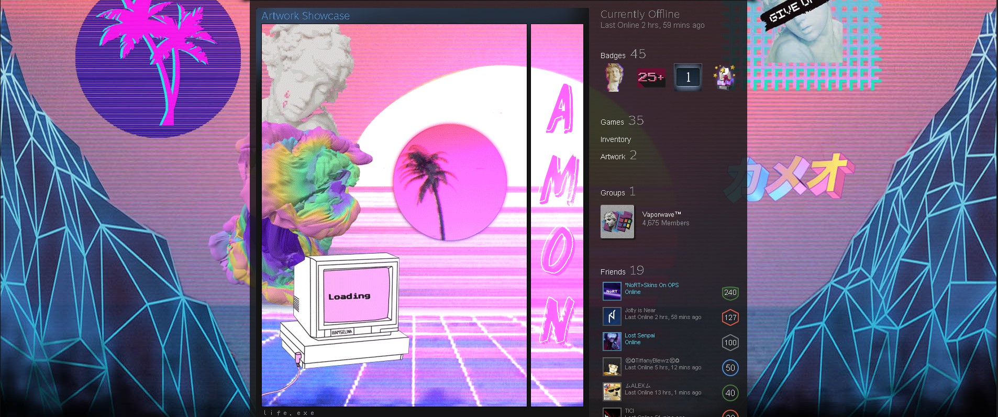Click the level 40 friend badge
This screenshot has width=998, height=417.
click(730, 393)
